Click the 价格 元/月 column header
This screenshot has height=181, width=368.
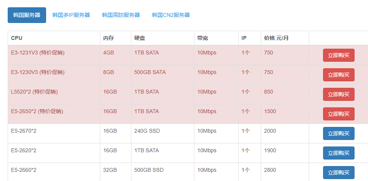coord(276,38)
